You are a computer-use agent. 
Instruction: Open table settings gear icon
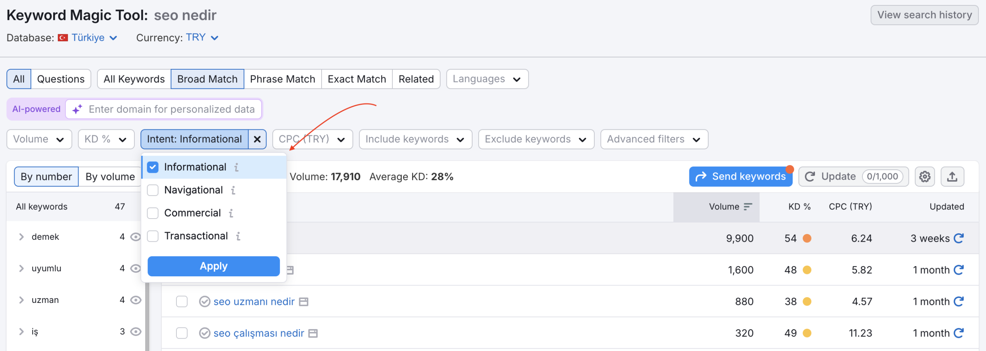(x=924, y=177)
